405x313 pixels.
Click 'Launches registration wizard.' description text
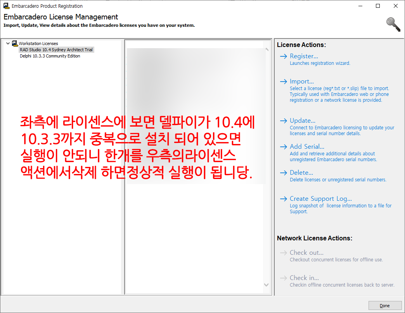point(320,63)
